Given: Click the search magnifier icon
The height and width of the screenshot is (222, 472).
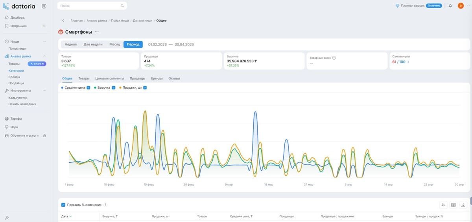Looking at the screenshot, I should [x=122, y=6].
